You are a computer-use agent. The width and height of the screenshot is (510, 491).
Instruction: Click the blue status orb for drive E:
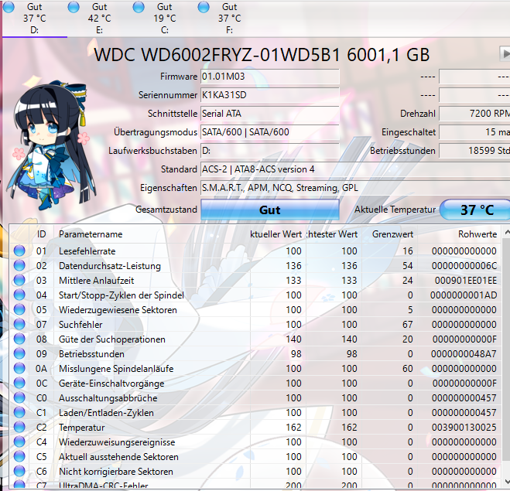pyautogui.click(x=74, y=7)
